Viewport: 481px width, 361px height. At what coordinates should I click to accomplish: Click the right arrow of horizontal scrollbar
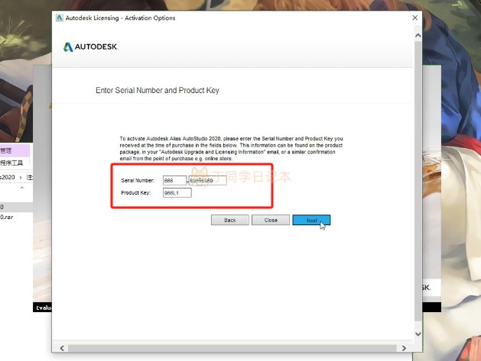click(x=404, y=348)
